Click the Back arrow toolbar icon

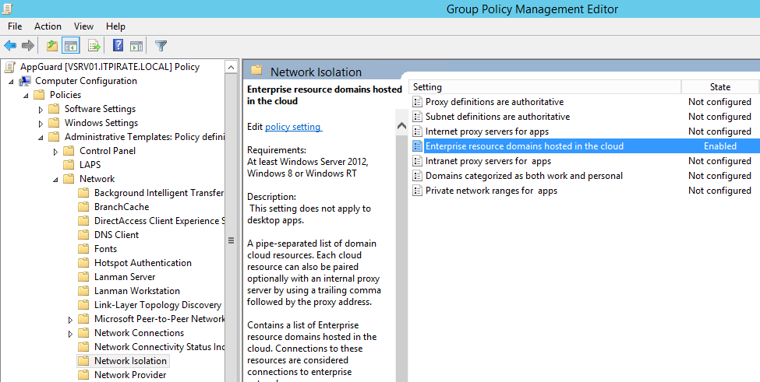10,46
